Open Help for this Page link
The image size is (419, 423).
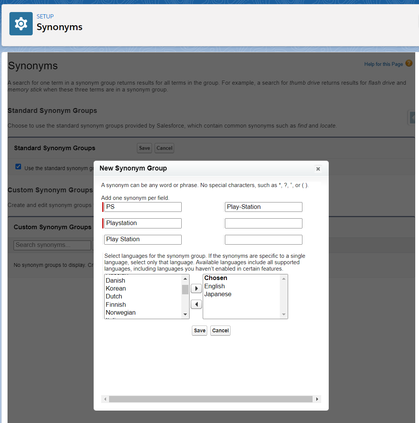(x=383, y=64)
